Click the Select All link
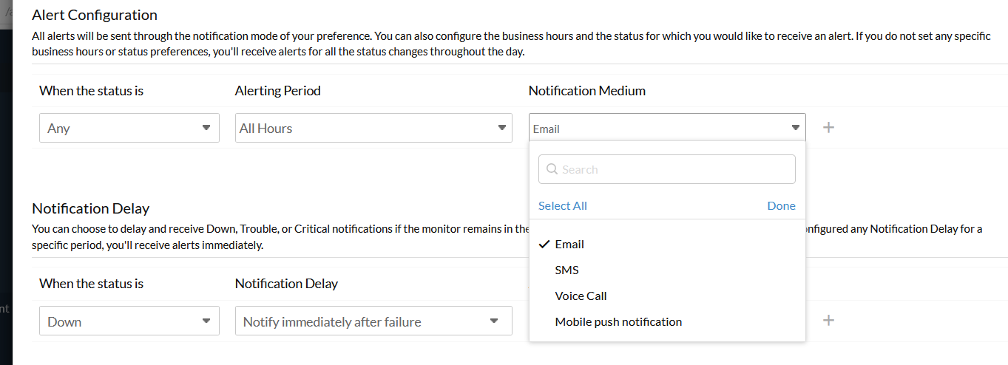The image size is (1008, 365). 563,205
